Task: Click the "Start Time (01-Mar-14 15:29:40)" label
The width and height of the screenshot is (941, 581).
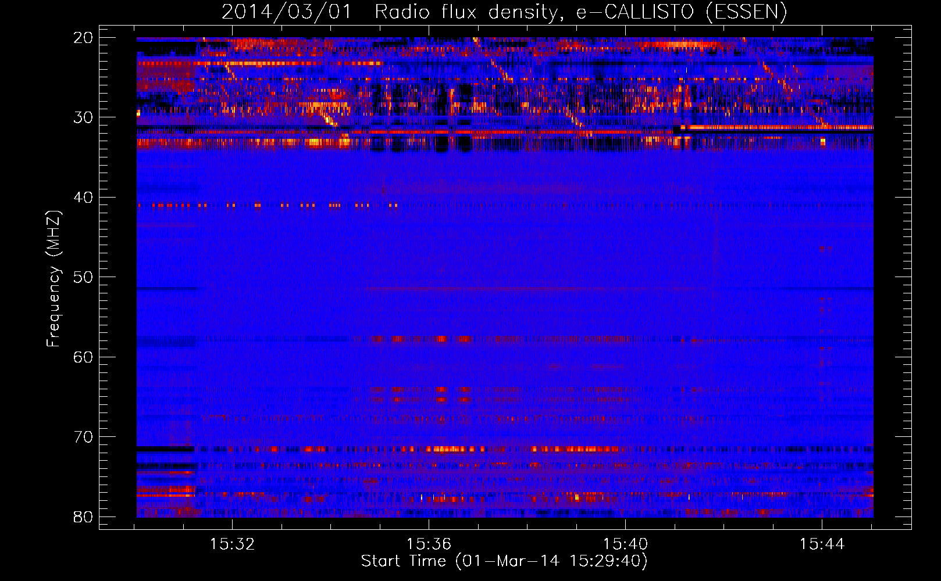Action: pyautogui.click(x=504, y=561)
